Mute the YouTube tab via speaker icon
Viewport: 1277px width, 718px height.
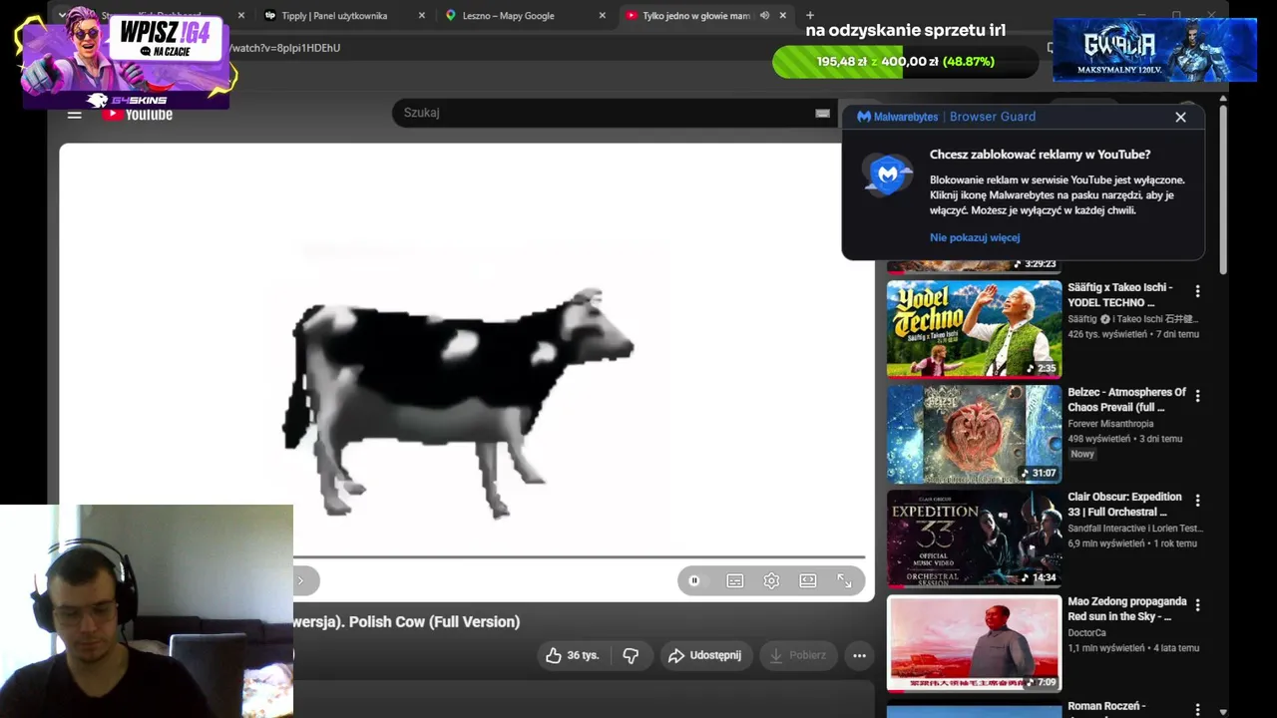764,16
